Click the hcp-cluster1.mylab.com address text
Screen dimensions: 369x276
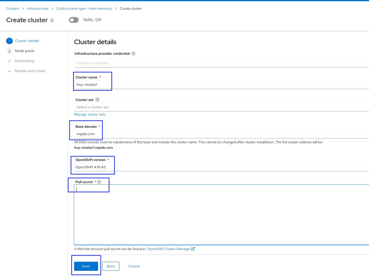94,148
